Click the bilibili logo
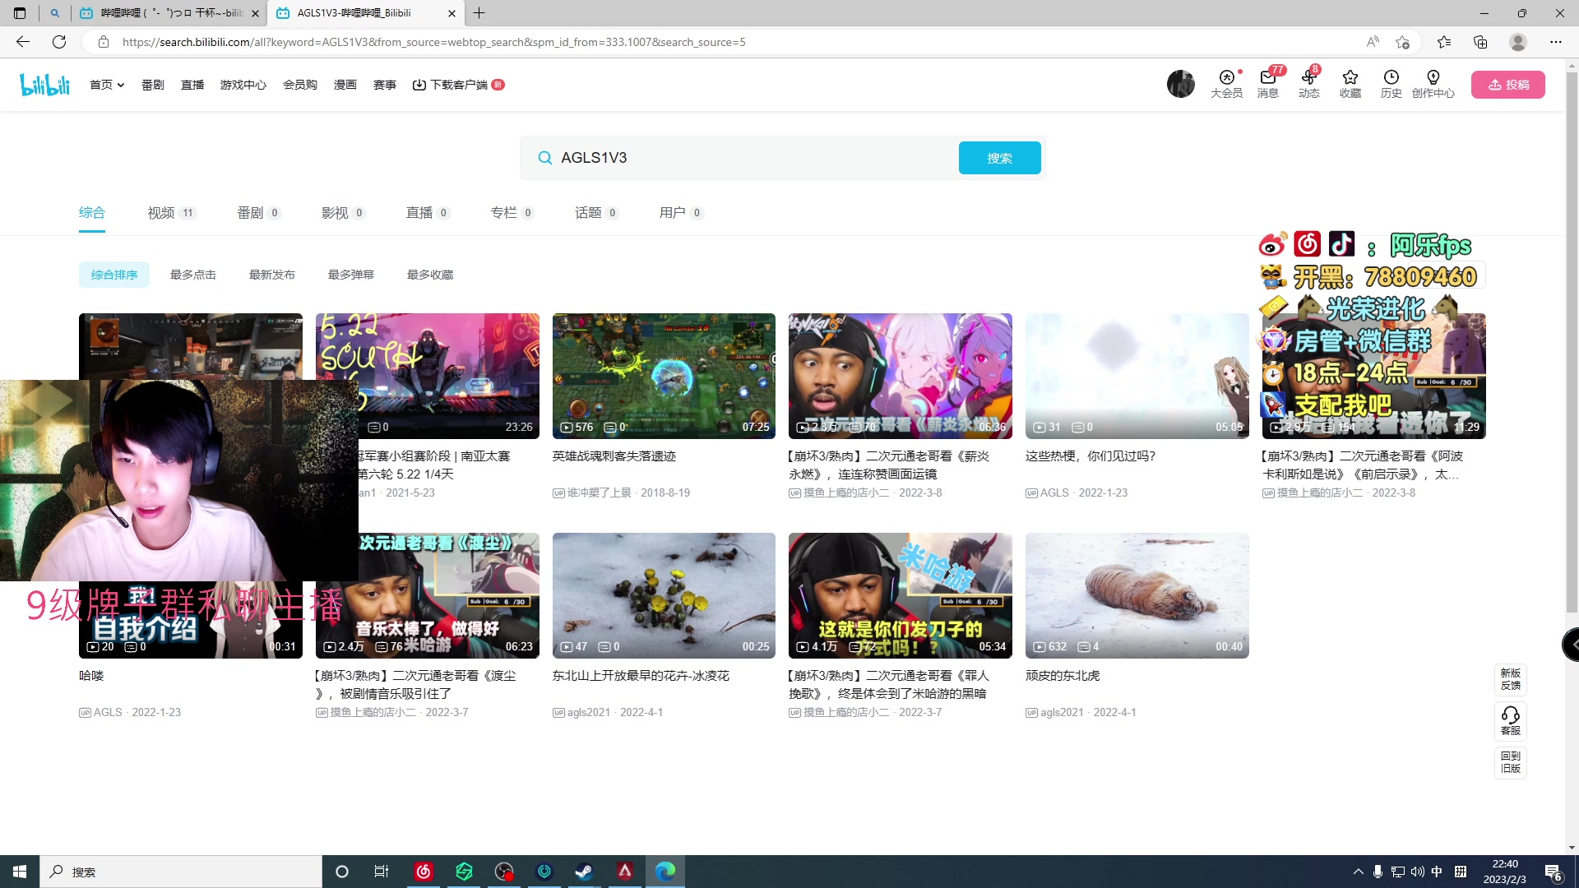Image resolution: width=1579 pixels, height=888 pixels. pyautogui.click(x=44, y=84)
